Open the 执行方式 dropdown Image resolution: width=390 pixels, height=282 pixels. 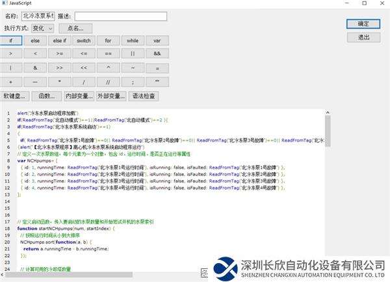[42, 28]
